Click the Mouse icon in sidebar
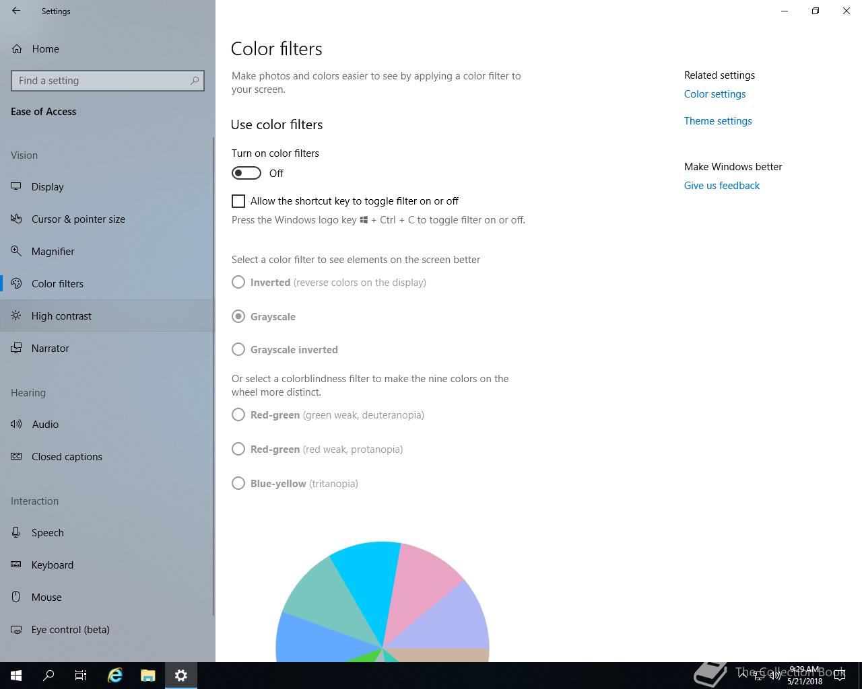862x689 pixels. 16,597
